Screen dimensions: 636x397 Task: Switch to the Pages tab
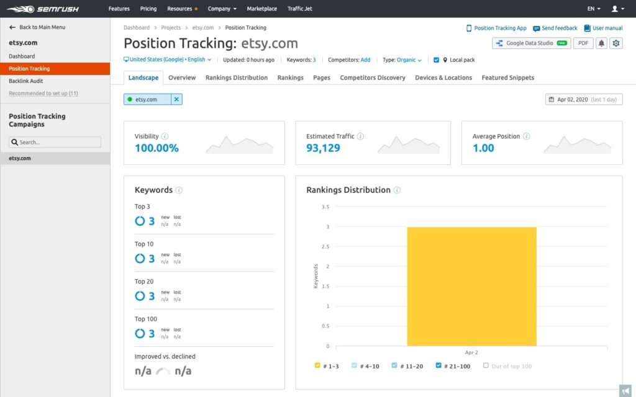322,78
